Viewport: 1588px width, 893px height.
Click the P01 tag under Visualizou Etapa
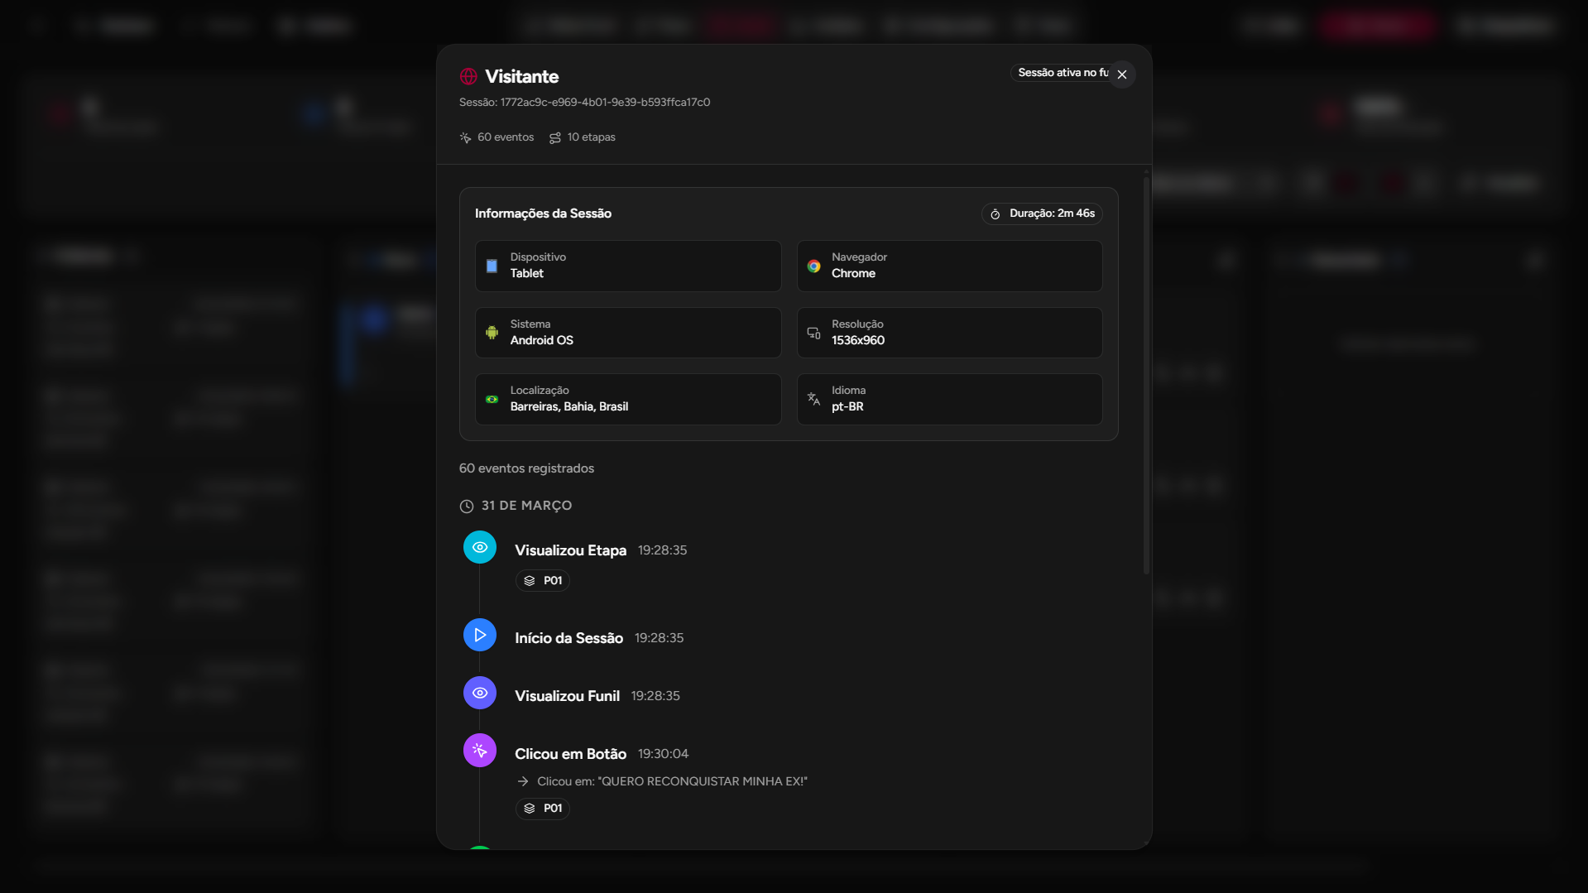[x=543, y=581]
